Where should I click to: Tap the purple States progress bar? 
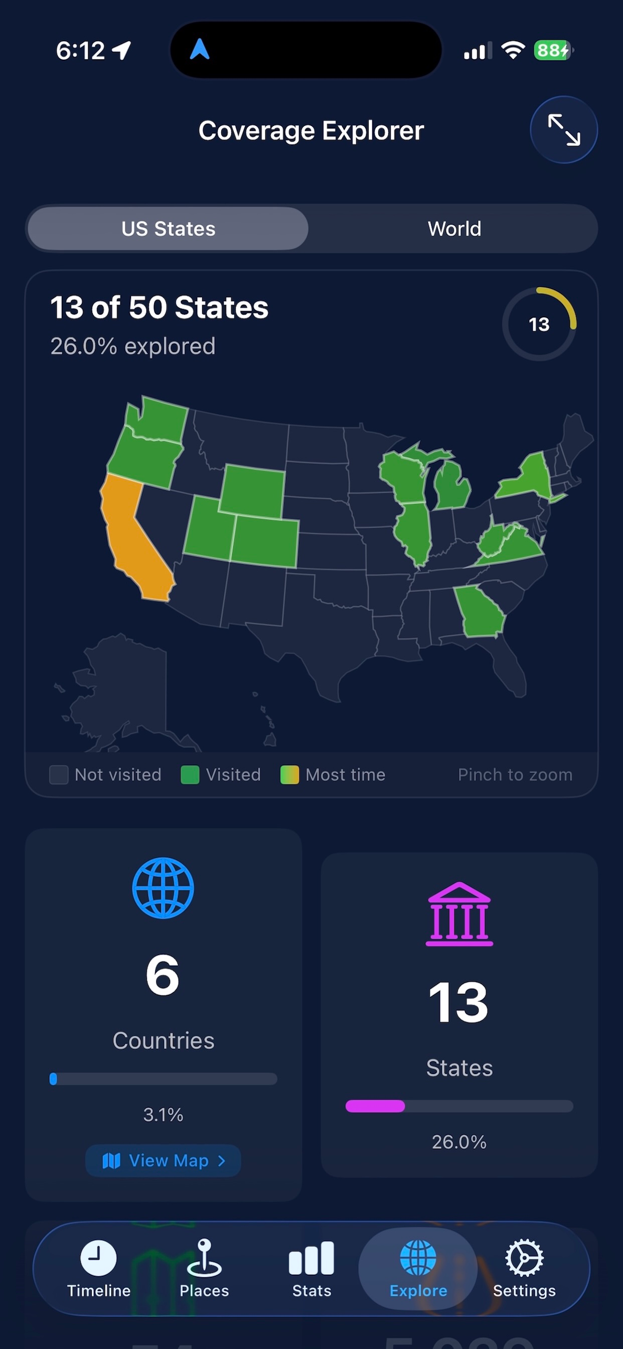[x=459, y=1106]
